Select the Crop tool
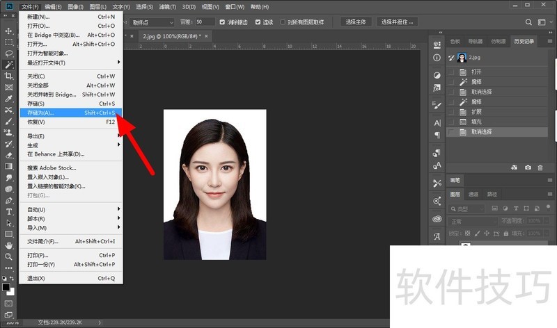Image resolution: width=557 pixels, height=328 pixels. point(9,76)
